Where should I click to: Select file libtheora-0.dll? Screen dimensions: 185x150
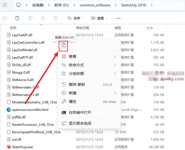[23, 80]
